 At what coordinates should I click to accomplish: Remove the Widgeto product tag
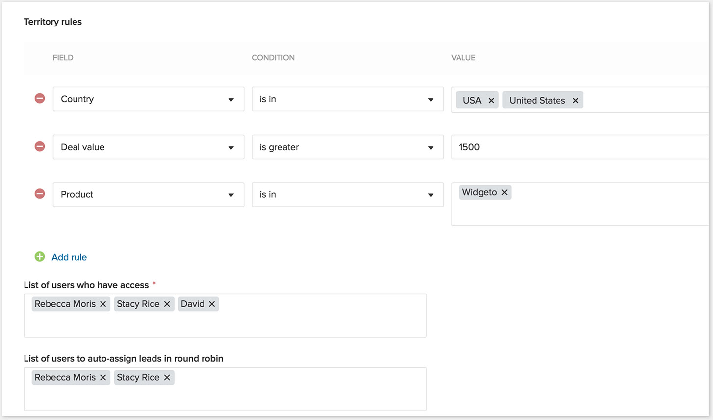(504, 192)
